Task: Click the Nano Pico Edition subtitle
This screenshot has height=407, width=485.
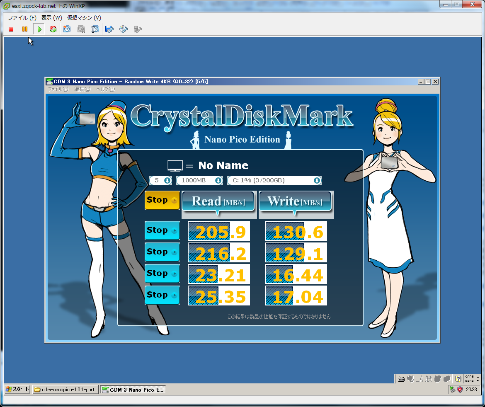Action: coord(242,140)
